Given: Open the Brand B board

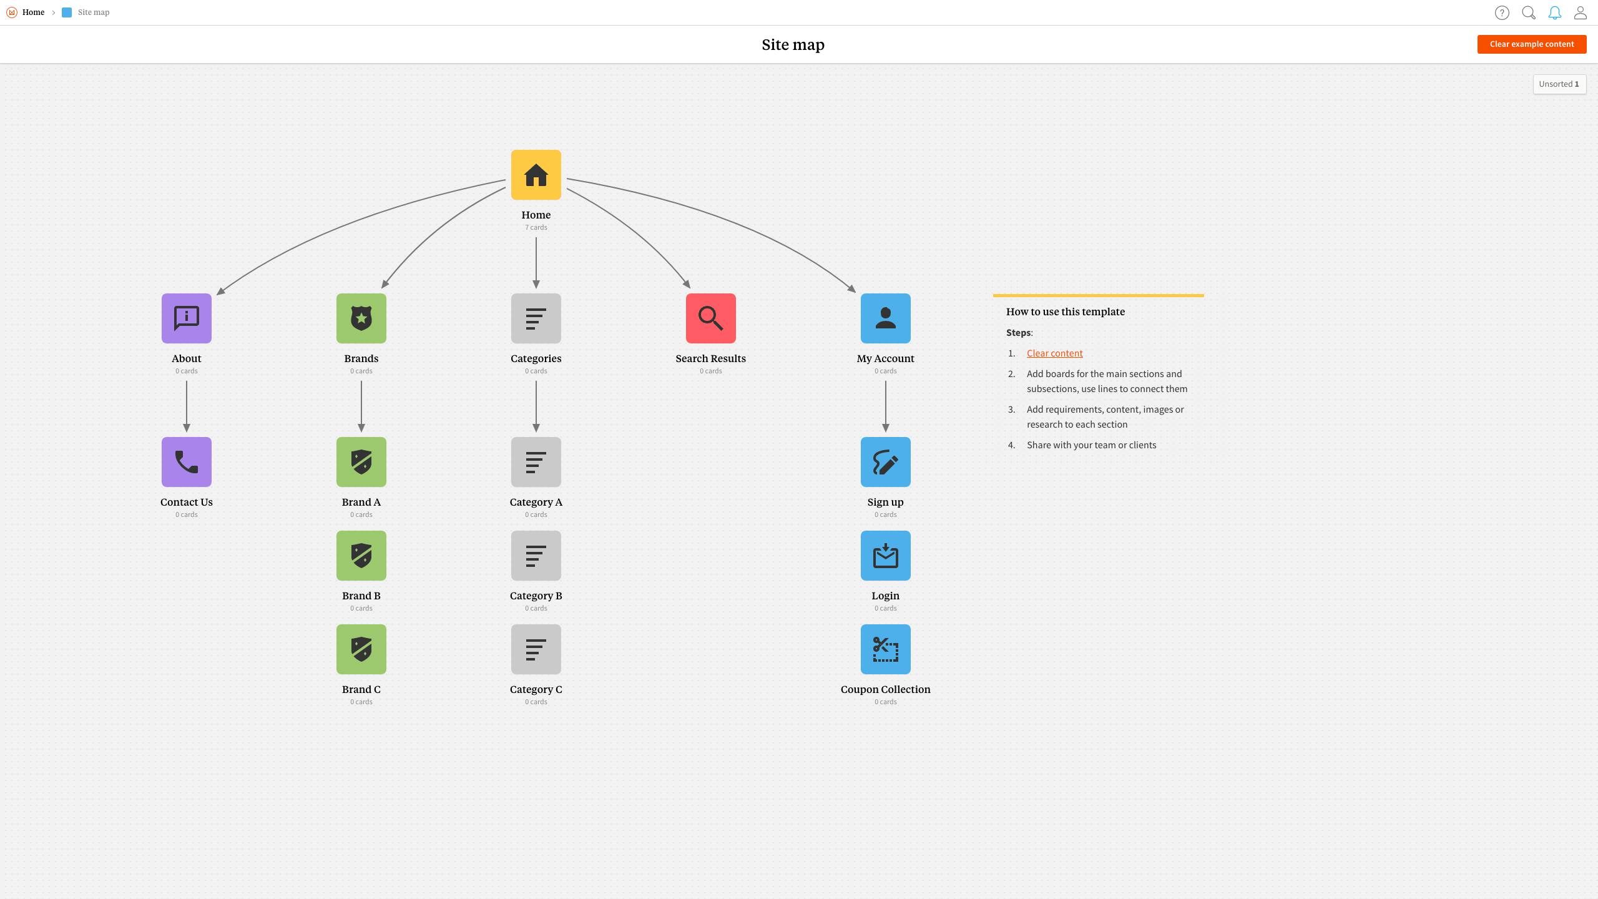Looking at the screenshot, I should (361, 556).
